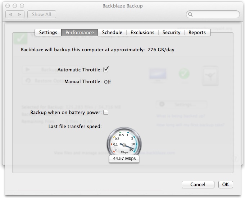This screenshot has height=198, width=245.
Task: Click the Manual Throttle Off value
Action: [x=108, y=82]
